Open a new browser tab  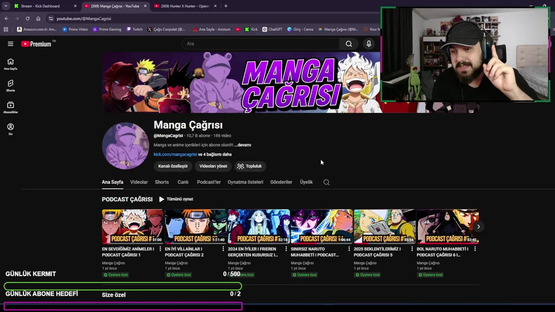click(226, 6)
